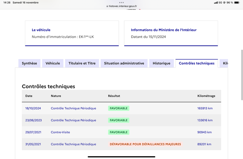Click the 165913 km value
Viewport: 243px width, 159px height.
205,108
